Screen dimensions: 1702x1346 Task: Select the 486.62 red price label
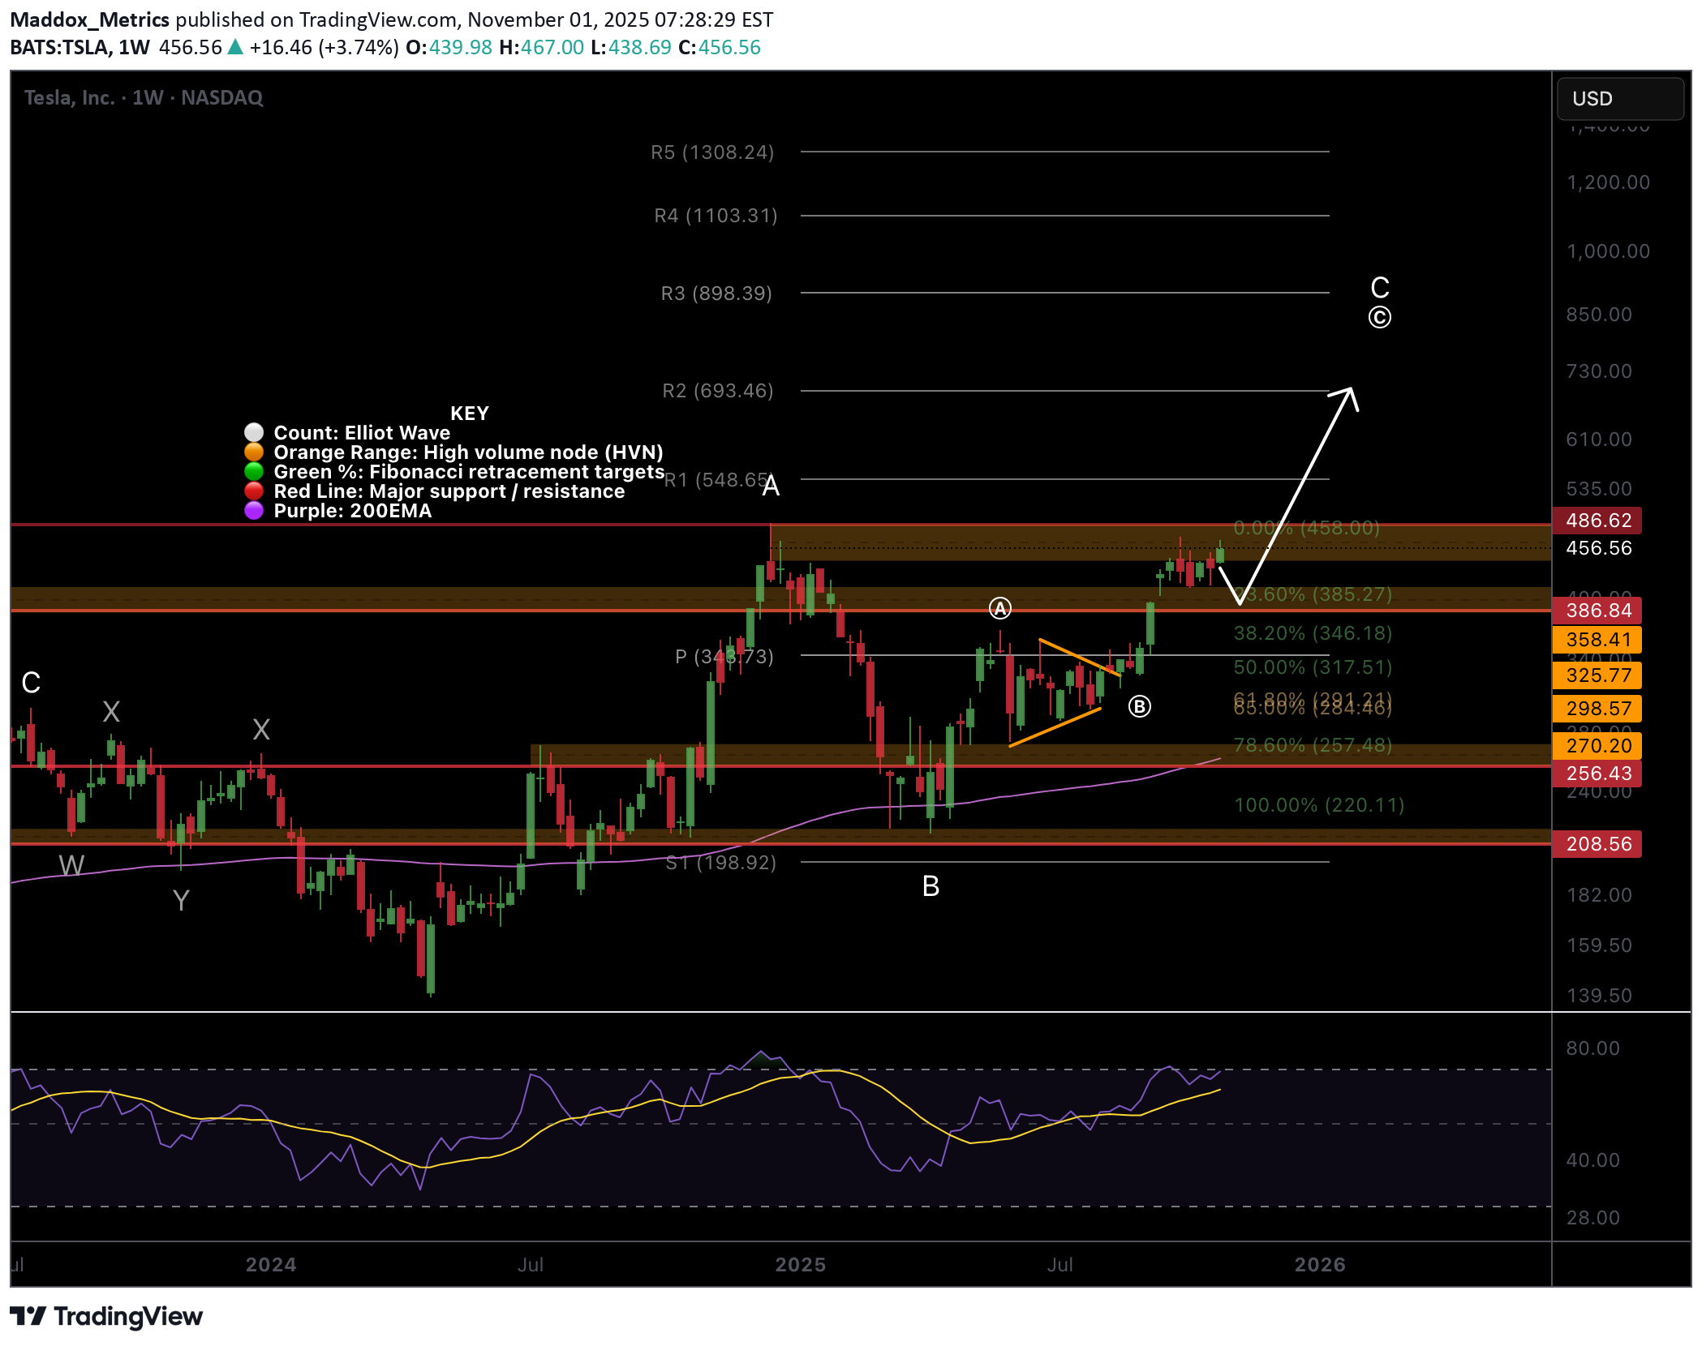(x=1597, y=521)
